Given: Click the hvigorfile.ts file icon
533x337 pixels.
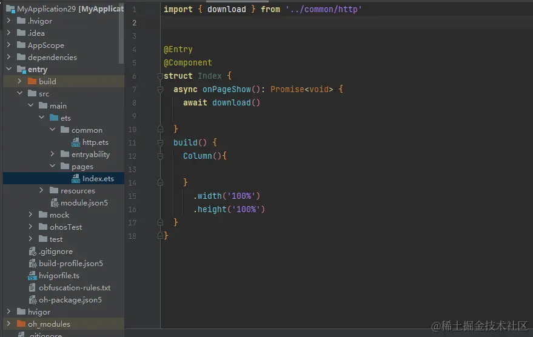Looking at the screenshot, I should (x=32, y=276).
